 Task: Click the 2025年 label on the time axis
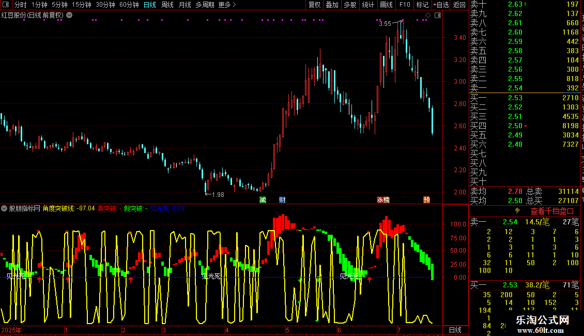(11, 330)
